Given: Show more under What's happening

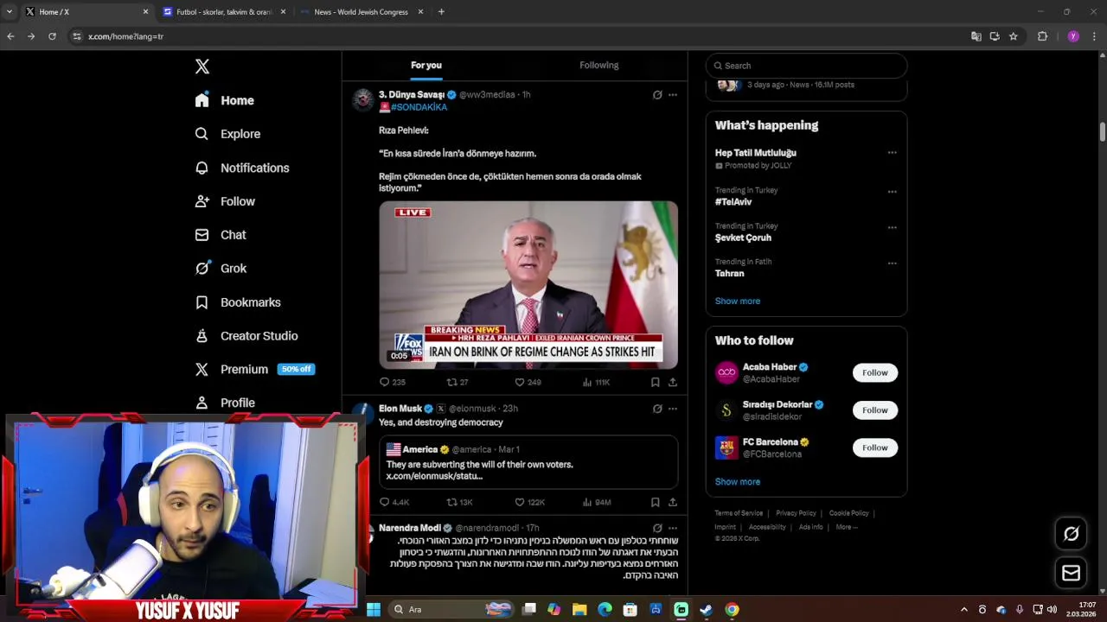Looking at the screenshot, I should coord(738,301).
